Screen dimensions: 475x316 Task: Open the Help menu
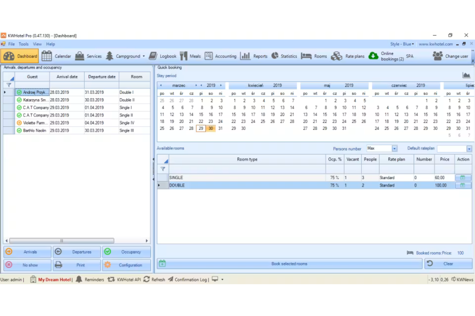[50, 44]
